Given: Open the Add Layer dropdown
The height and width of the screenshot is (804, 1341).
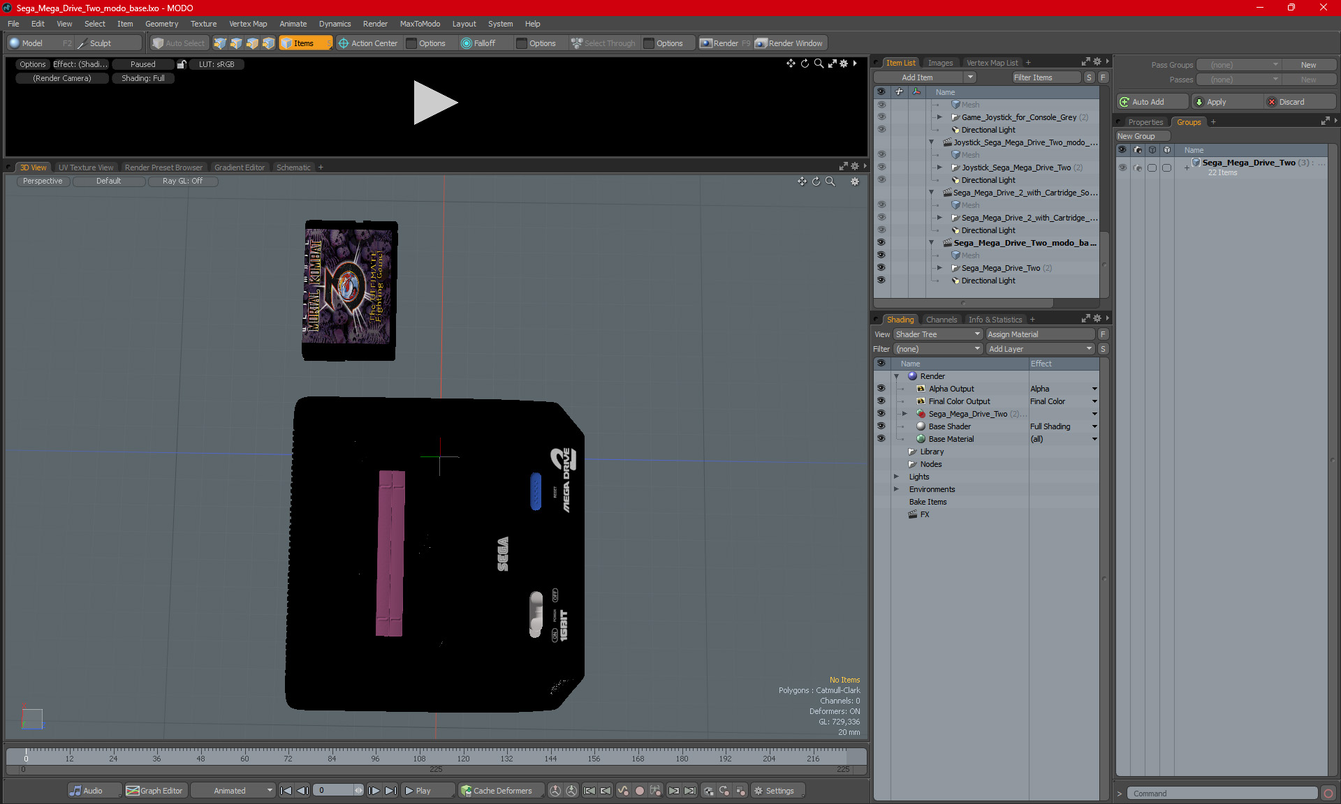Looking at the screenshot, I should tap(1039, 349).
